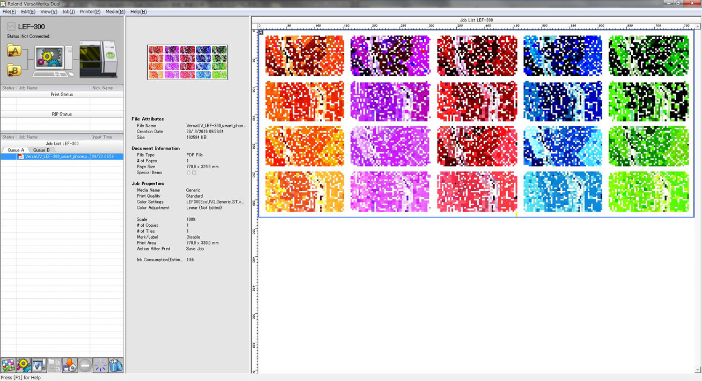The width and height of the screenshot is (702, 381).
Task: Click the job preview thumbnail
Action: click(187, 62)
